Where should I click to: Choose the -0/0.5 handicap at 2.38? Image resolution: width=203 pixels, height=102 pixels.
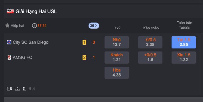(x=150, y=42)
